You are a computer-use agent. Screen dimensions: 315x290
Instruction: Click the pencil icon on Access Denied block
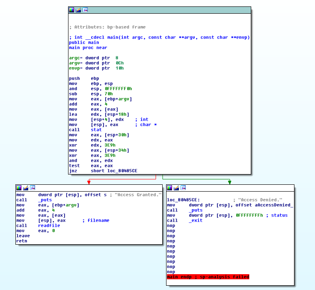(x=176, y=188)
